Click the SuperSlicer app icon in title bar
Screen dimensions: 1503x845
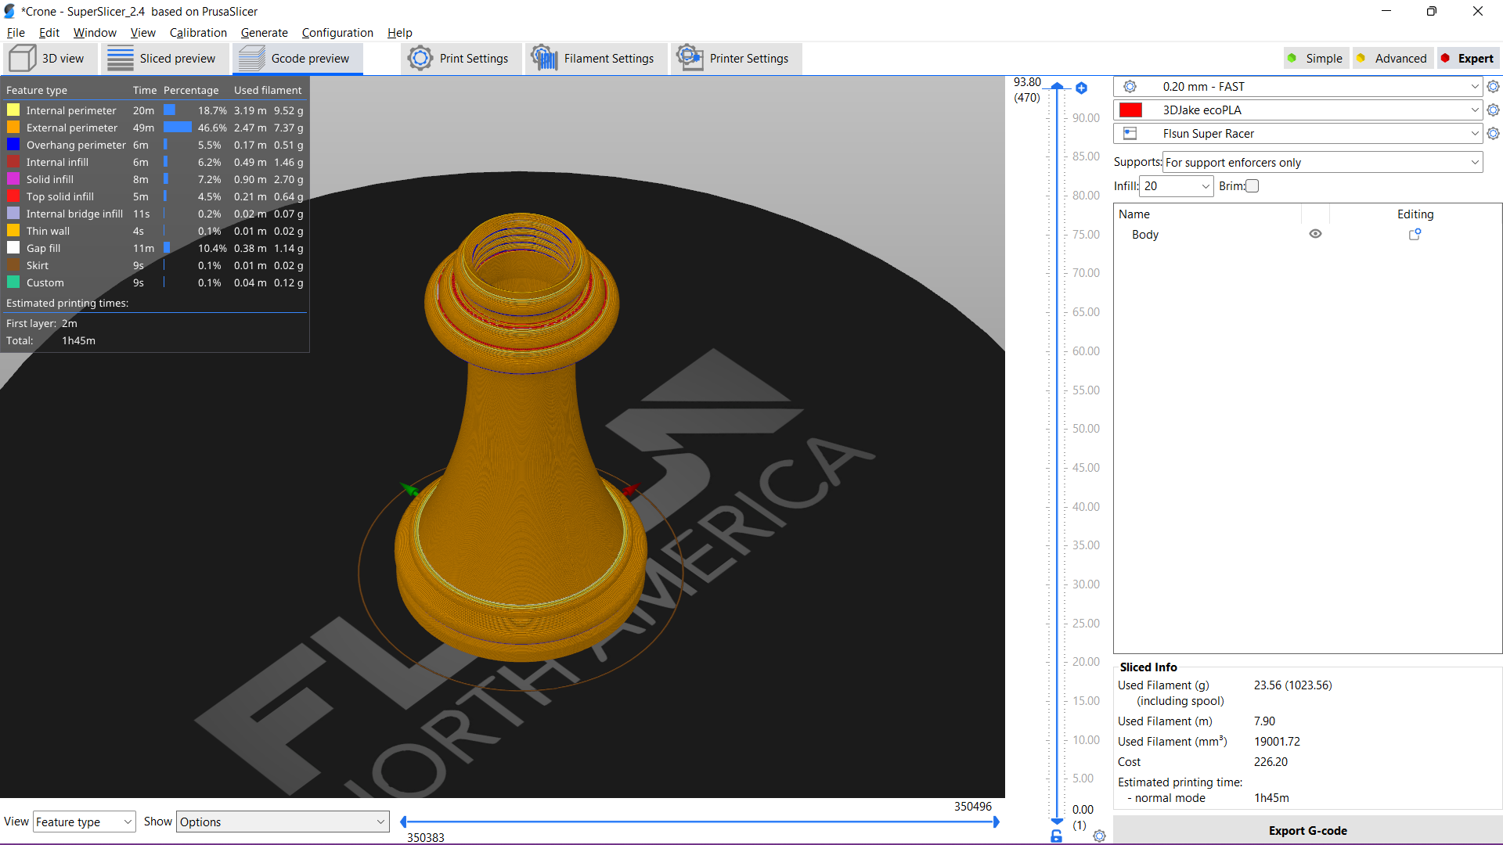[9, 11]
